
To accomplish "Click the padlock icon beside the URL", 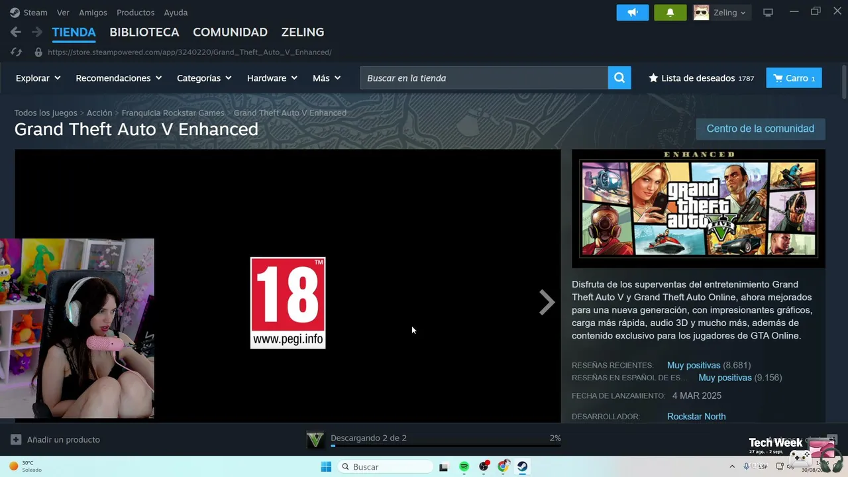I will coord(38,52).
